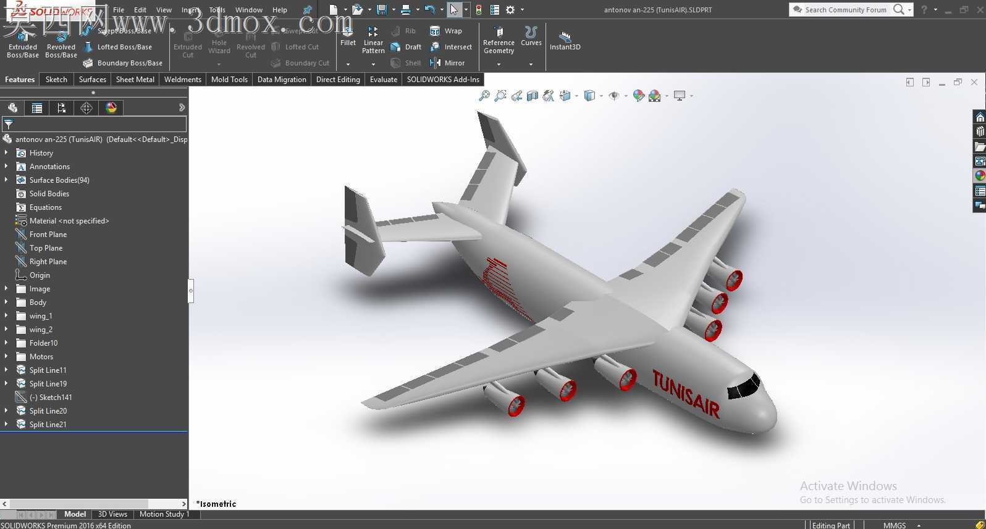Apply the Mirror feature
This screenshot has height=529, width=986.
coord(447,63)
